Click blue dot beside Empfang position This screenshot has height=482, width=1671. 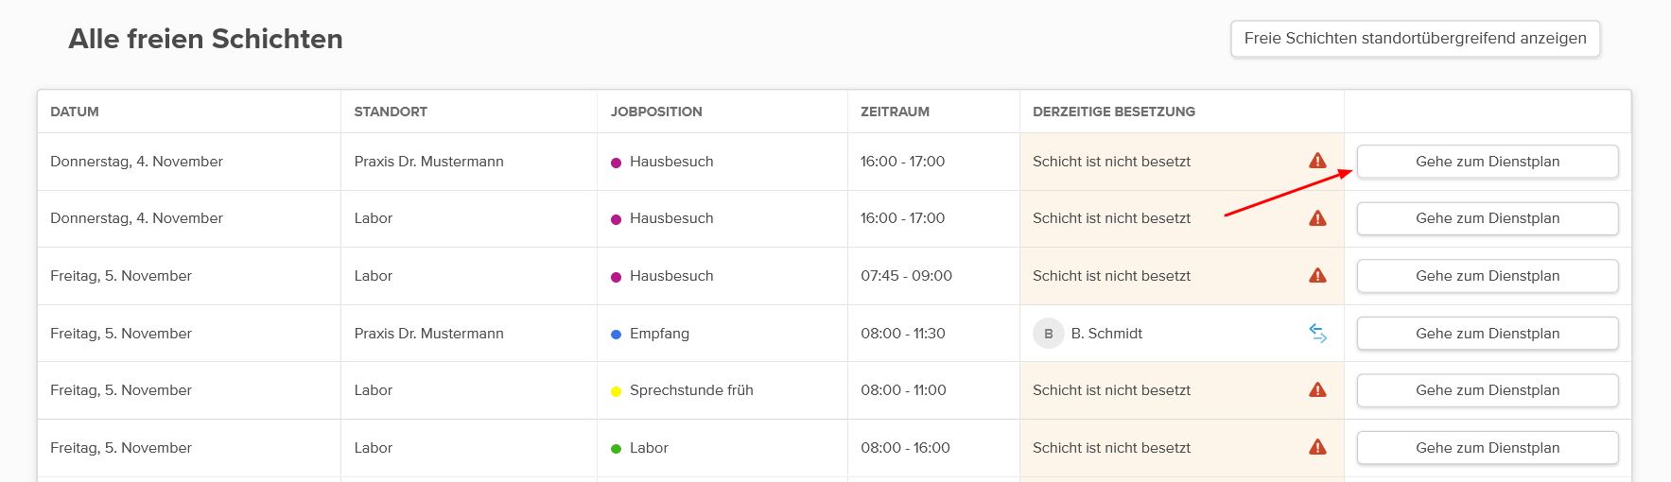(x=616, y=334)
